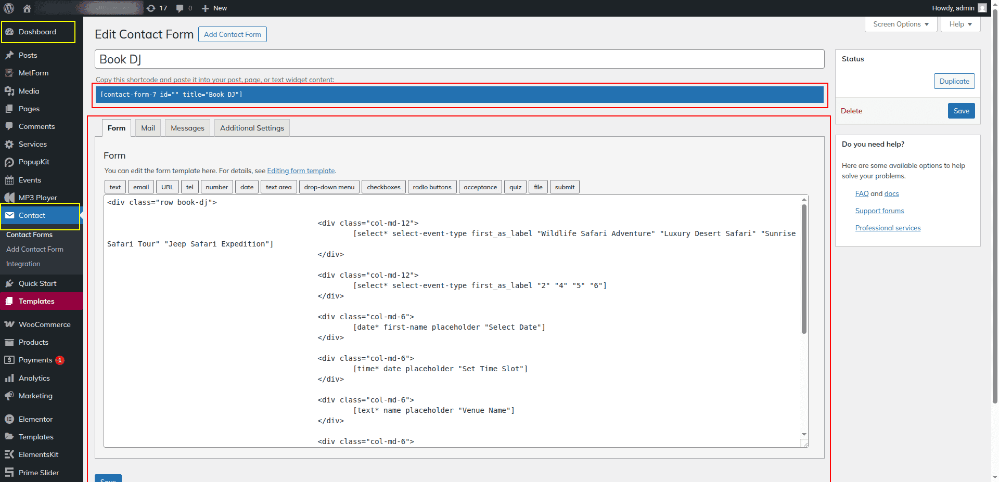999x482 pixels.
Task: Switch to the Mail tab
Action: [148, 128]
